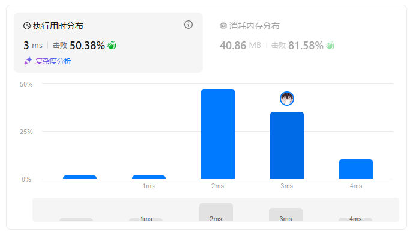Select the highlighted 3ms bar in chart
This screenshot has height=235, width=416.
tap(287, 145)
